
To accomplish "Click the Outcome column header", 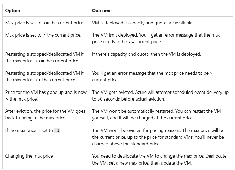I will (102, 11).
